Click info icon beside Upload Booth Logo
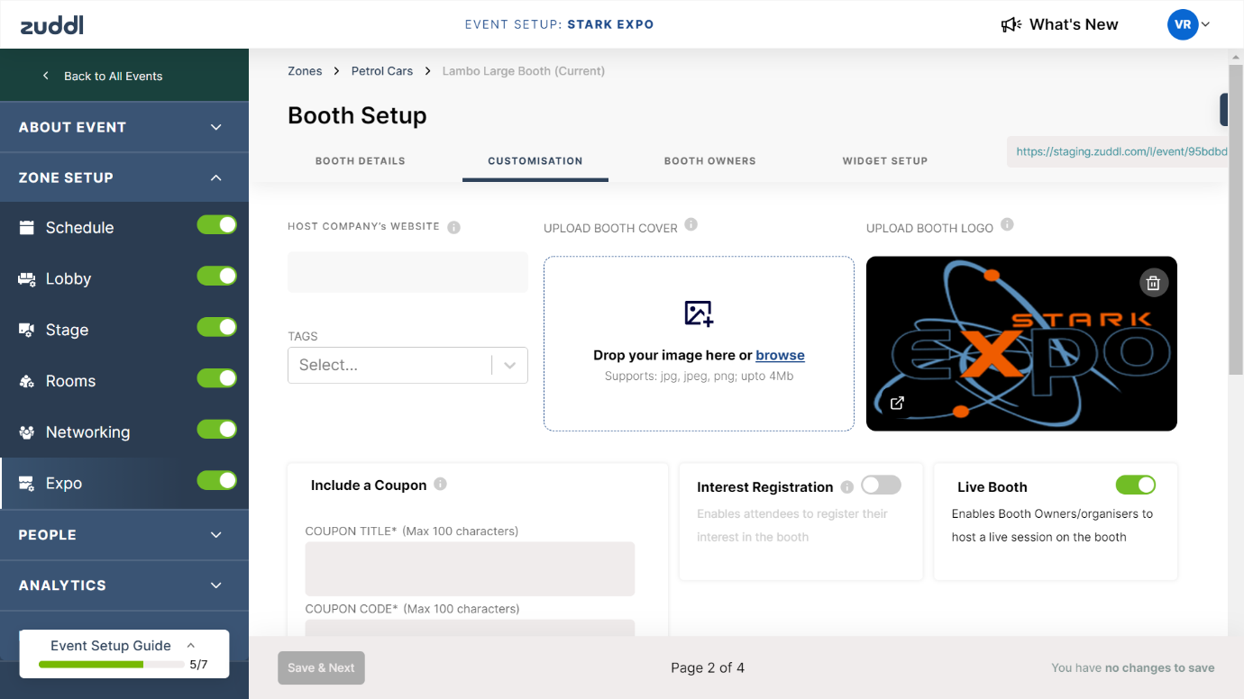Image resolution: width=1244 pixels, height=699 pixels. [x=1008, y=224]
